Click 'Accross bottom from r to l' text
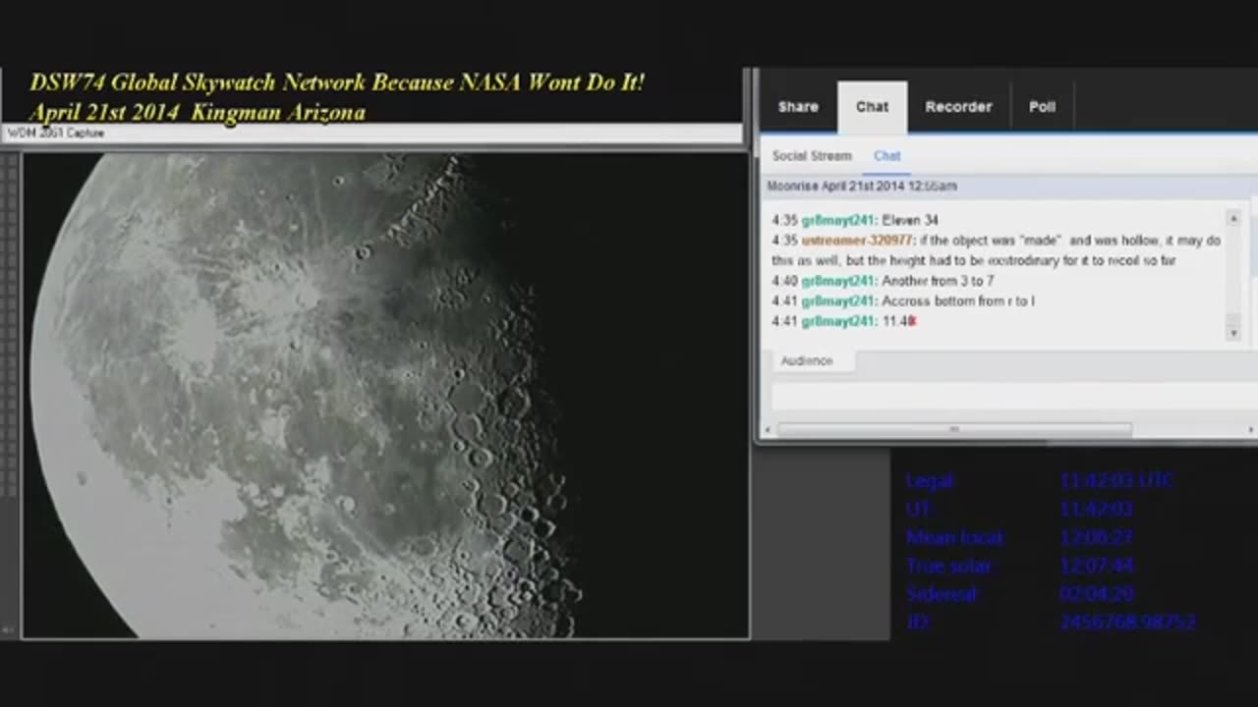Screen dimensions: 1258x707 [x=958, y=301]
